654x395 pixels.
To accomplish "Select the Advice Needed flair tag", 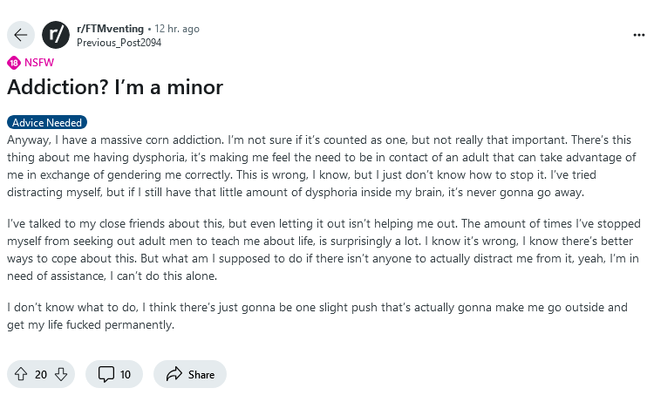I will (47, 123).
